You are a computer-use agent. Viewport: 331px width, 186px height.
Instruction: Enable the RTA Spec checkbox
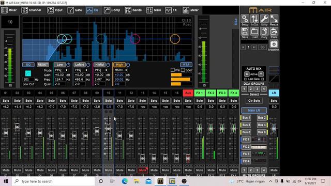(183, 70)
